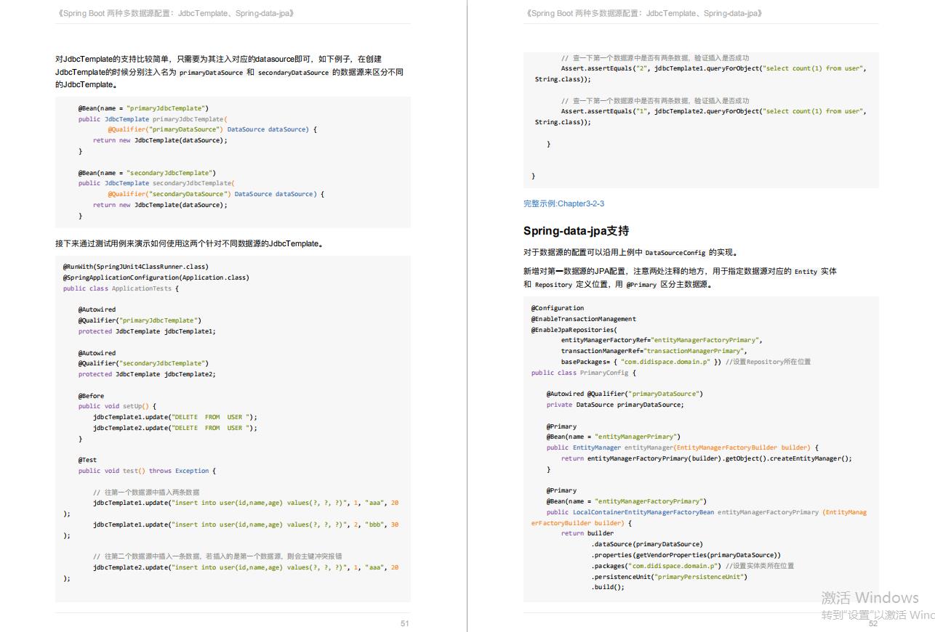Click @Autowired @Qualifier("primaryDataSource") line
Screen dimensions: 935x632
click(625, 394)
